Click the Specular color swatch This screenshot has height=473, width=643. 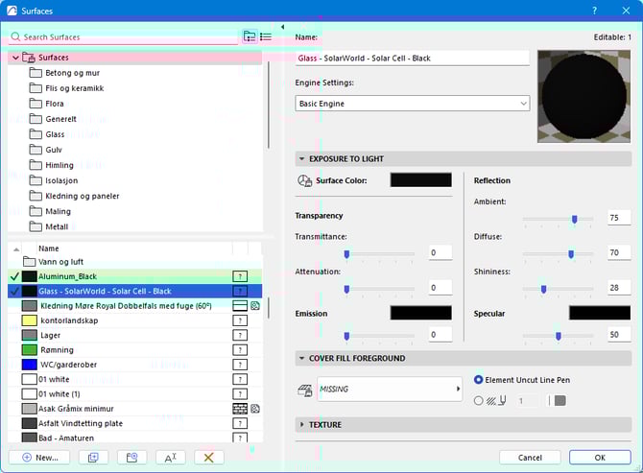click(x=599, y=314)
